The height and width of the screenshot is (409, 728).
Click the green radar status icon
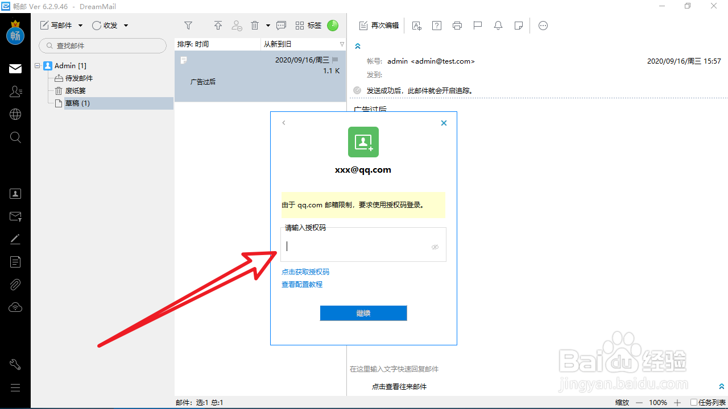333,26
